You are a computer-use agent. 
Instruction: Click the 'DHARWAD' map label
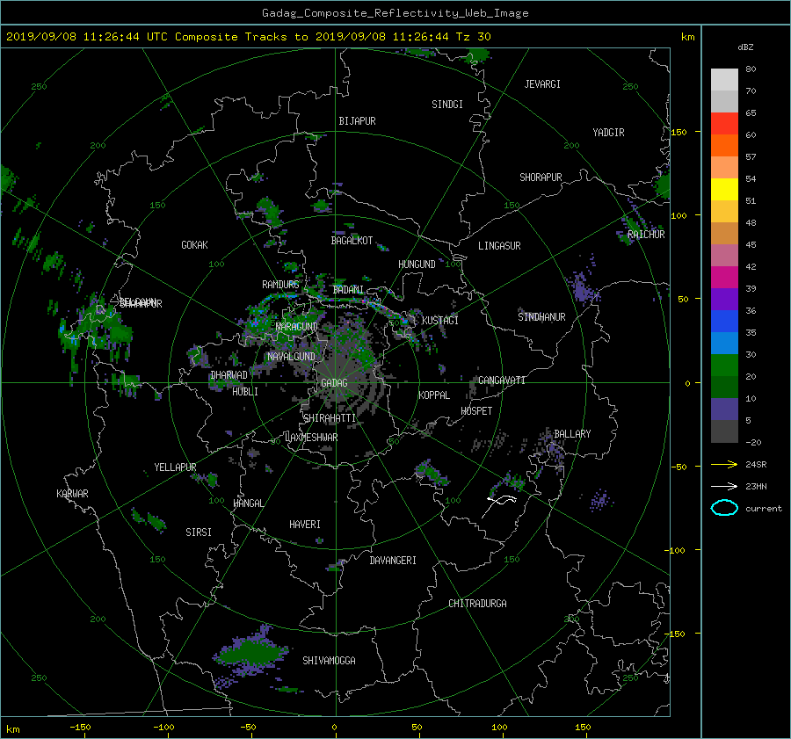click(229, 375)
